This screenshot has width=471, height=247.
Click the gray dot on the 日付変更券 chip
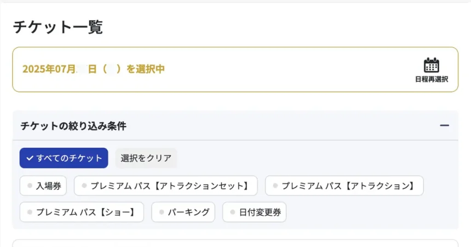(232, 212)
